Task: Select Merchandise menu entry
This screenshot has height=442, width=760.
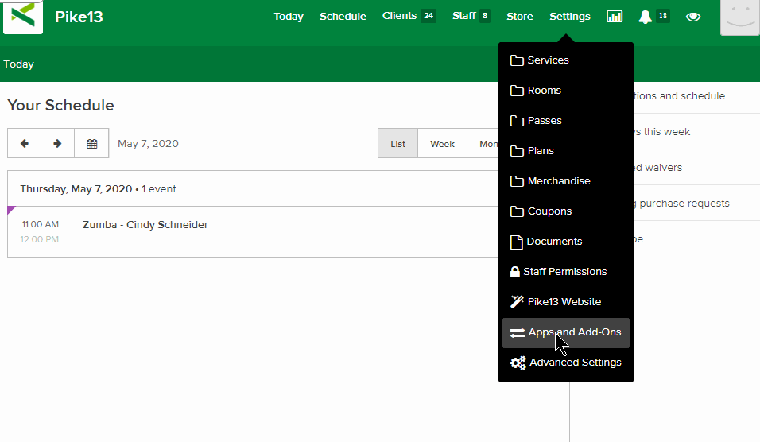Action: [566, 181]
